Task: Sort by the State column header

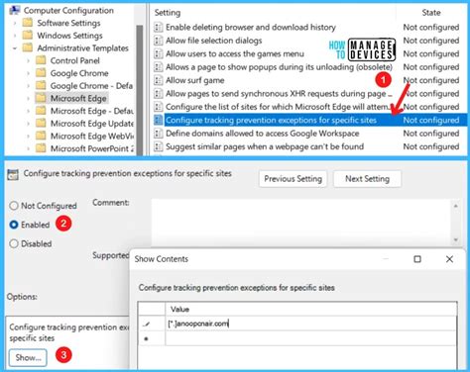Action: pos(431,13)
